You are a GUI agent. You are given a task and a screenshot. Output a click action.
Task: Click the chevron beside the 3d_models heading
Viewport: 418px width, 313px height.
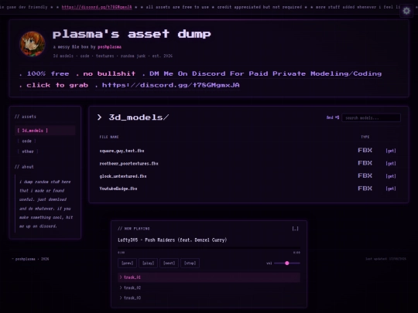click(99, 117)
